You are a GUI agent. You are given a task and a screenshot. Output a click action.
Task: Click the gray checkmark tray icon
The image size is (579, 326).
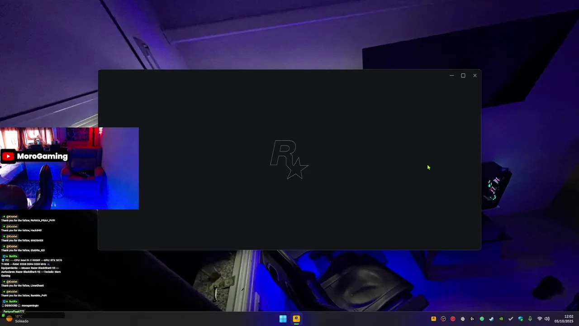click(511, 319)
